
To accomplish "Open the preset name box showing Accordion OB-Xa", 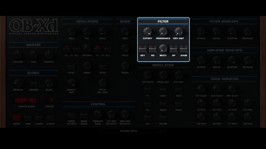I will [x=129, y=131].
